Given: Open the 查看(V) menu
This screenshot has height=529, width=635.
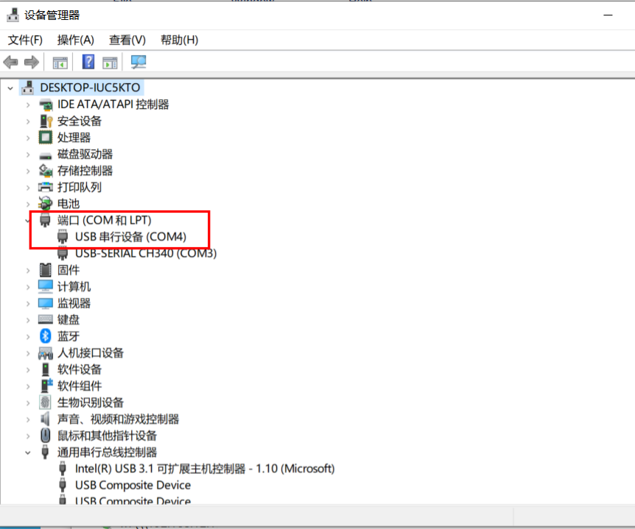Looking at the screenshot, I should (125, 40).
